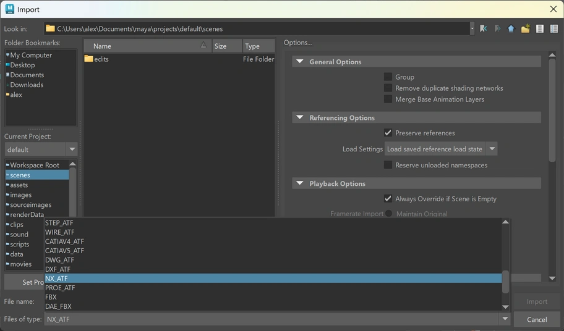Choose CATIAV5_ATF file type

coord(273,251)
